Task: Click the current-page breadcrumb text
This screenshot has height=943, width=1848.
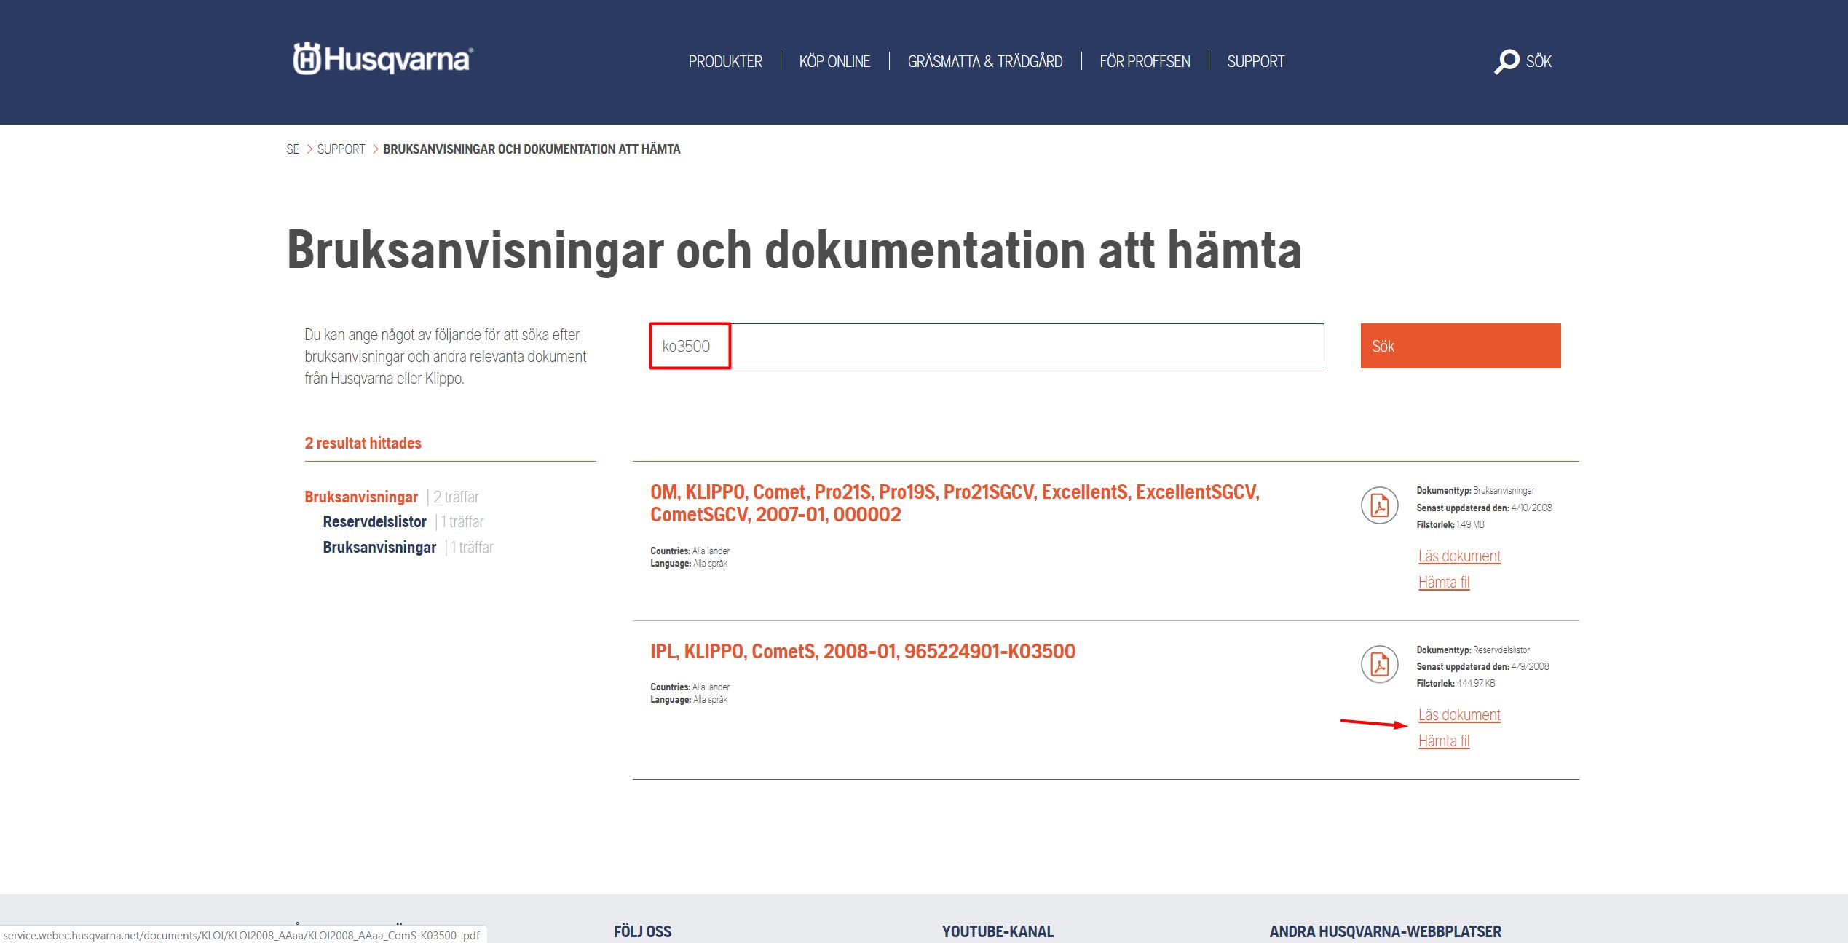Action: pos(532,149)
